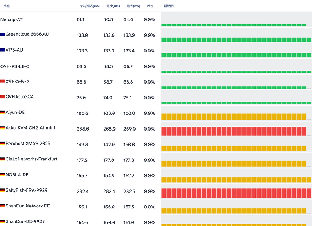Click the latency chart for ovh-ks-le-b
Viewport: 312px width, 226px height.
click(236, 82)
